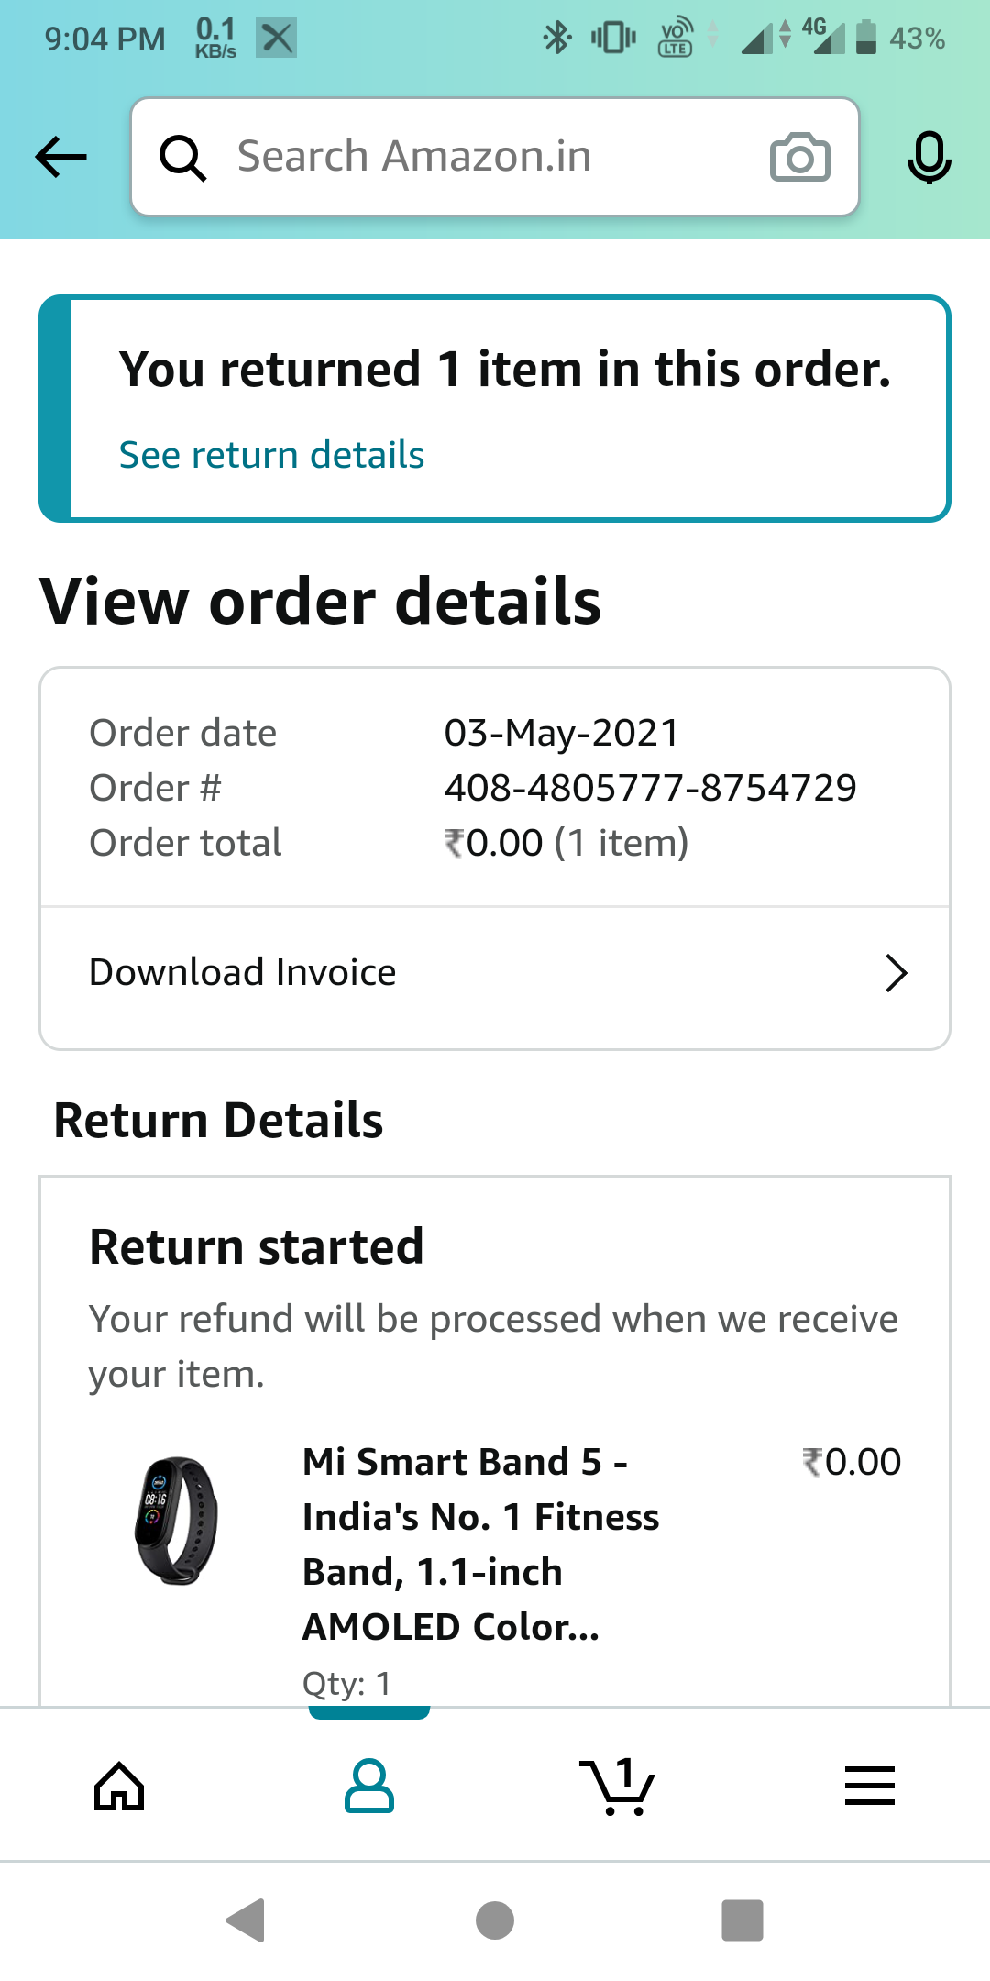
Task: Tap the Return started heading
Action: (257, 1247)
